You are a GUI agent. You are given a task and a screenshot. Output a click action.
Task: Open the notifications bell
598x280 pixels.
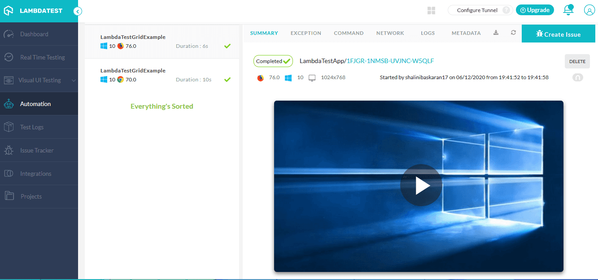568,9
